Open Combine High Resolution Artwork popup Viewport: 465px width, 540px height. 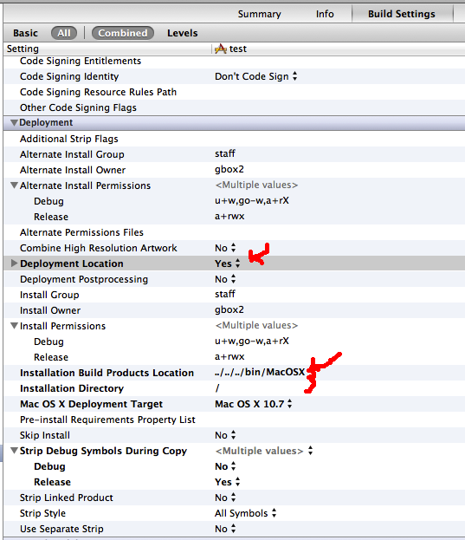click(x=225, y=248)
